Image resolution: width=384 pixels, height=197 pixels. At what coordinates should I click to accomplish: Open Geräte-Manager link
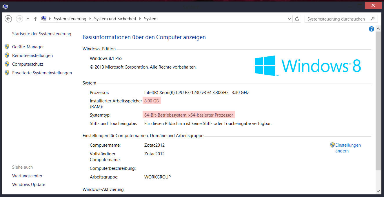[x=28, y=47]
